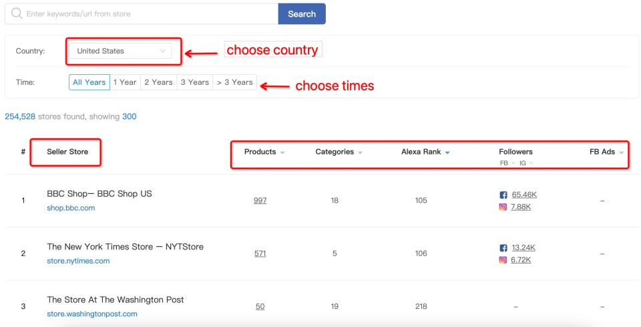Open store.nytimes.com link
The image size is (641, 327).
click(x=78, y=261)
